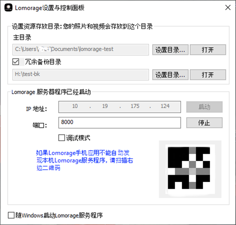The image size is (236, 225).
Task: Enable 随Windows启动Lomorage服务程序 checkbox
Action: pyautogui.click(x=11, y=215)
